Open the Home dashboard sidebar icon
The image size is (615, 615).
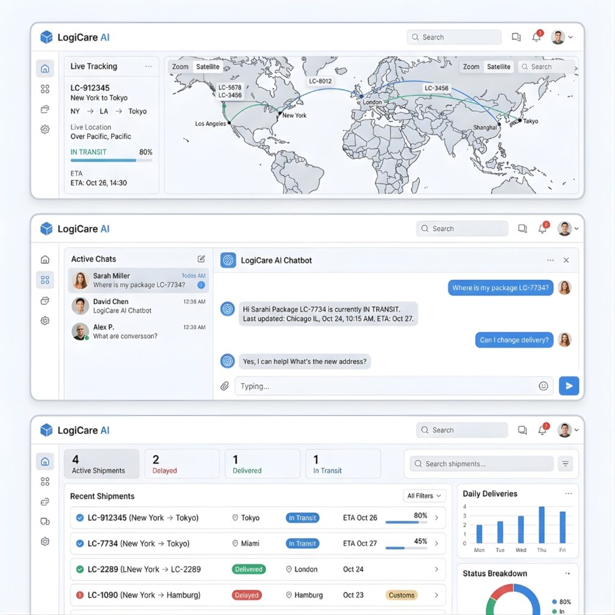coord(45,461)
